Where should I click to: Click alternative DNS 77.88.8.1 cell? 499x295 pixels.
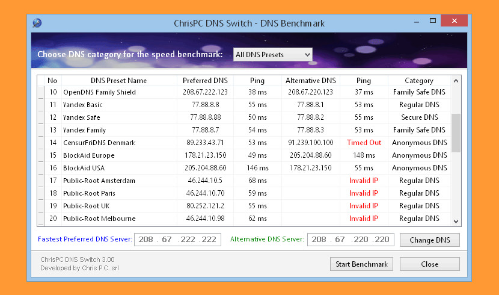(x=311, y=105)
